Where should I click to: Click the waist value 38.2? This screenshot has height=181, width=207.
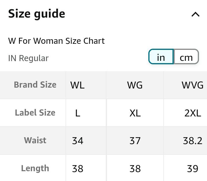(x=192, y=141)
